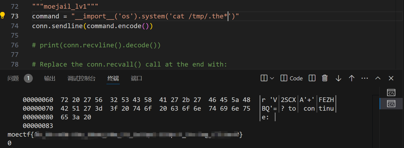Switch to the 调试控制台 debug console tab
Viewport: 404px width, 148px height.
coord(82,78)
